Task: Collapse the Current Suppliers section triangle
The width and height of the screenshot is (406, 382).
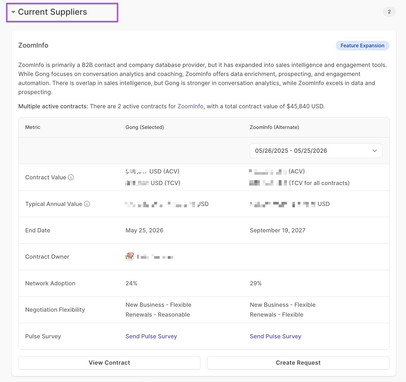Action: pyautogui.click(x=13, y=12)
